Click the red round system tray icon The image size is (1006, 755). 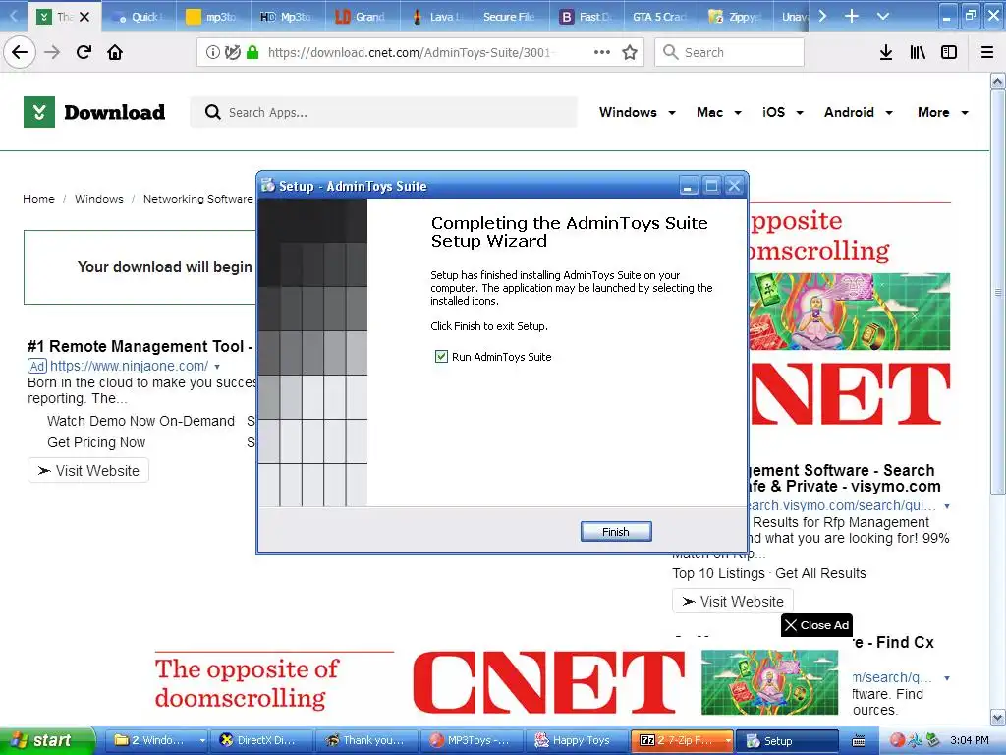click(897, 740)
